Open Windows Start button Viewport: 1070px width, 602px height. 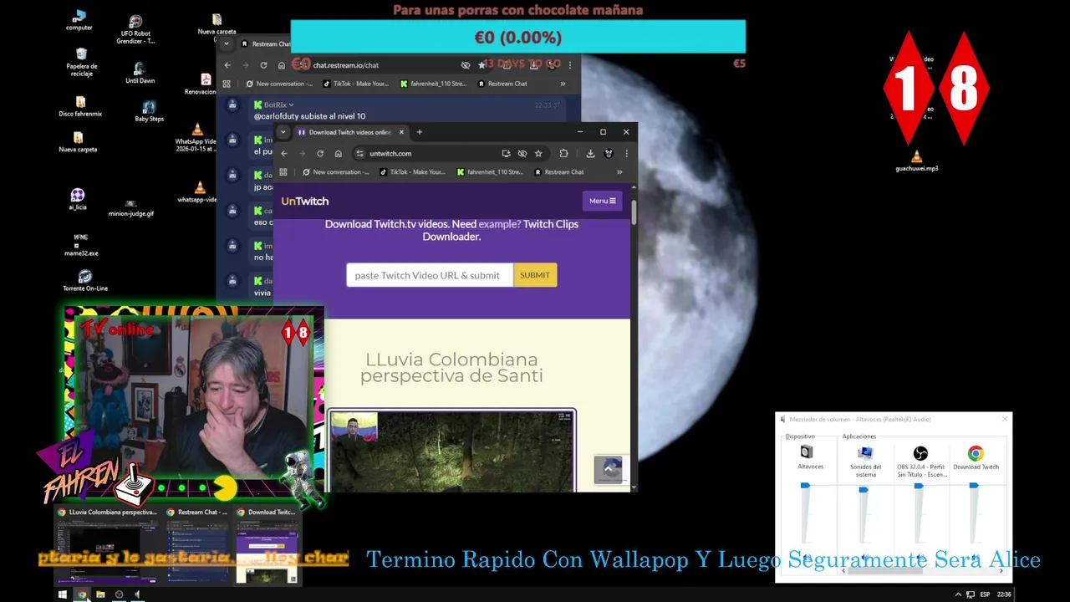(x=62, y=594)
